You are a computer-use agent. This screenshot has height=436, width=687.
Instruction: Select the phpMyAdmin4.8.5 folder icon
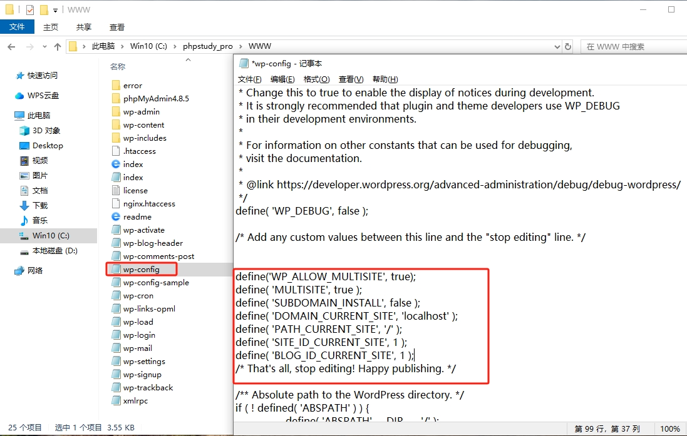click(116, 98)
